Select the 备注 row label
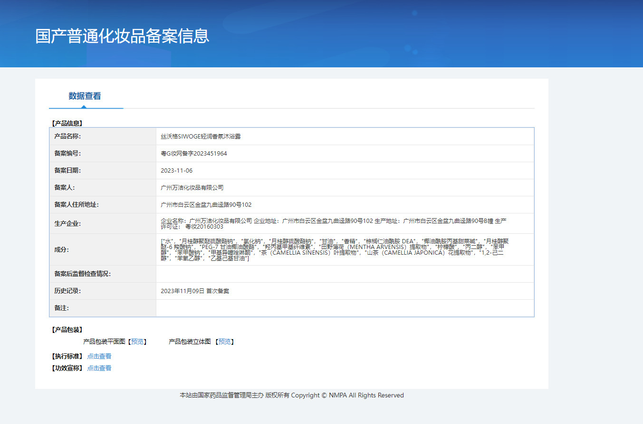The image size is (643, 424). [62, 308]
